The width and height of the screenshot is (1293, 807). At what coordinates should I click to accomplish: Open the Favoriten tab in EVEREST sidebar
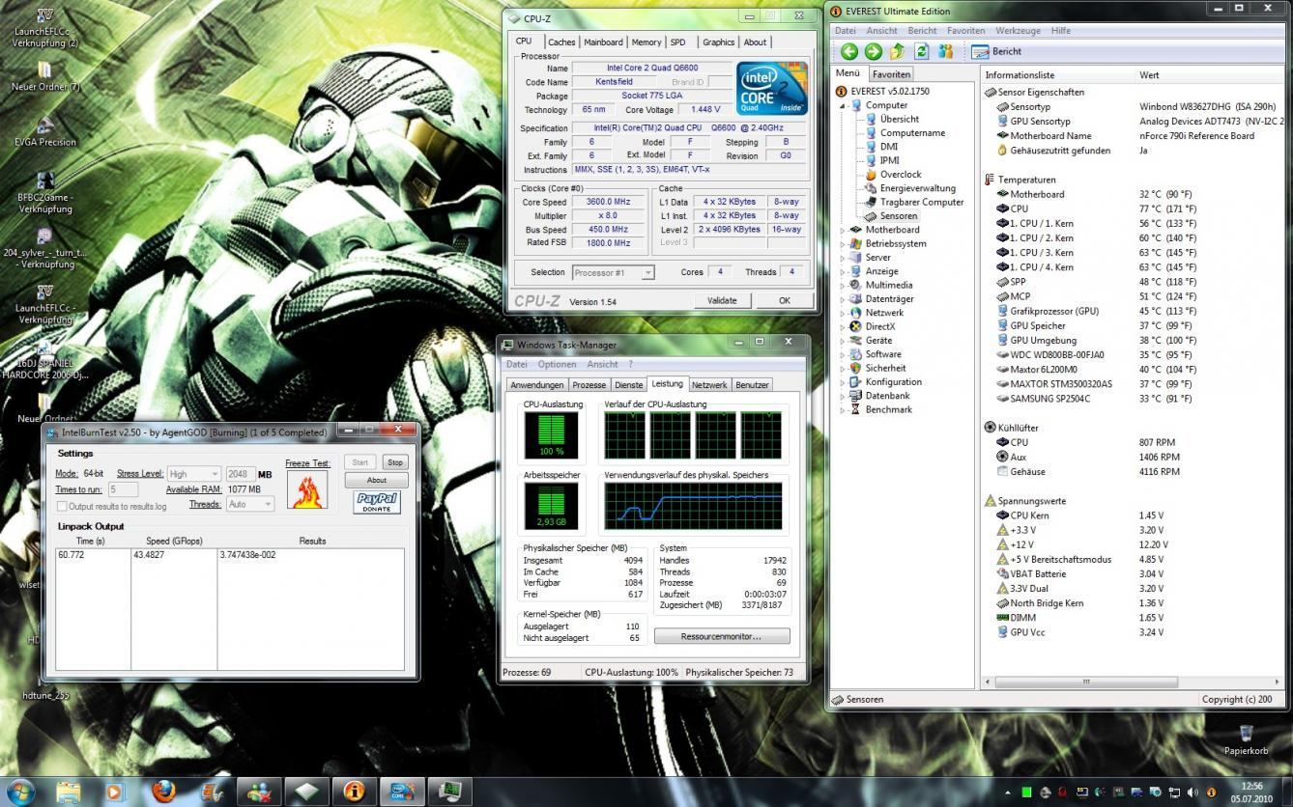pos(890,74)
